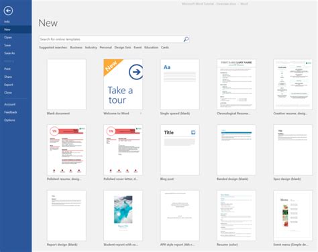Click the Blank document caption
The height and width of the screenshot is (252, 318).
(58, 114)
